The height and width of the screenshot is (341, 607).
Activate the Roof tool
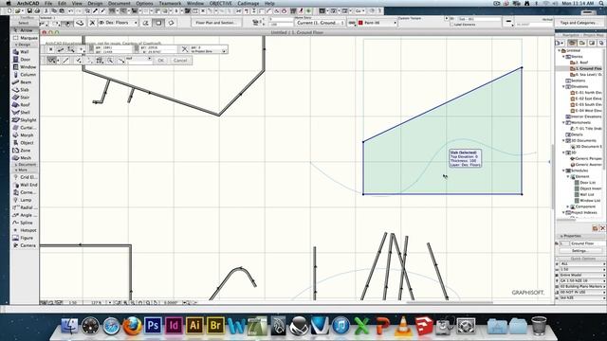[x=25, y=105]
